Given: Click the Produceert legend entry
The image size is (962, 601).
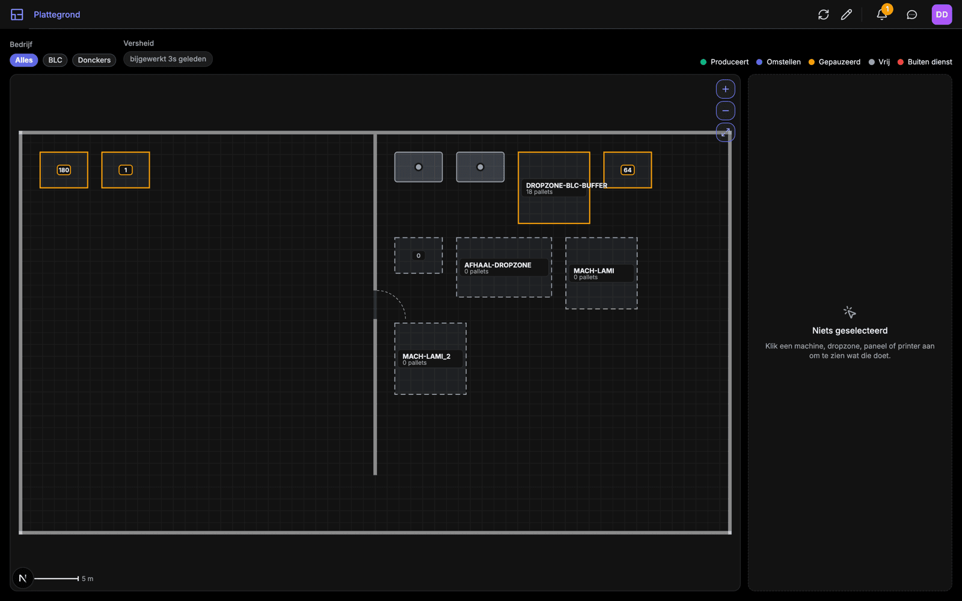Looking at the screenshot, I should pos(725,62).
